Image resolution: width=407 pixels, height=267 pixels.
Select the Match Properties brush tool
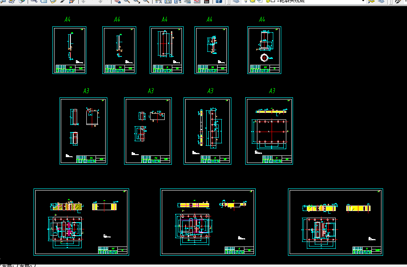(x=62, y=1)
